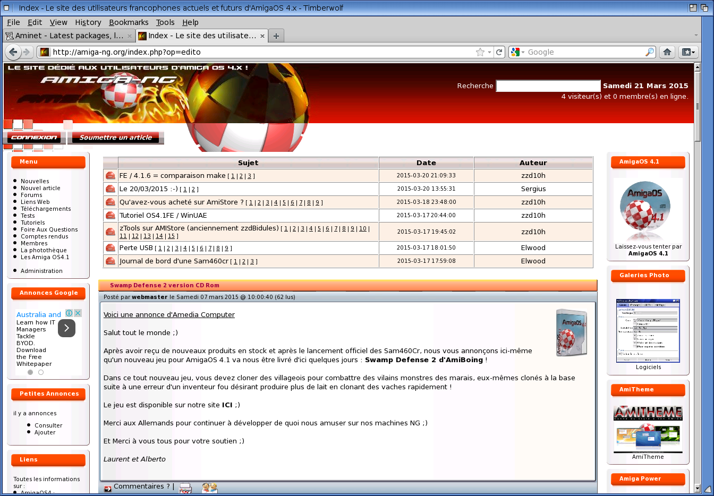Close the Google ad with the x icon
Viewport: 714px width, 496px height.
tap(78, 313)
